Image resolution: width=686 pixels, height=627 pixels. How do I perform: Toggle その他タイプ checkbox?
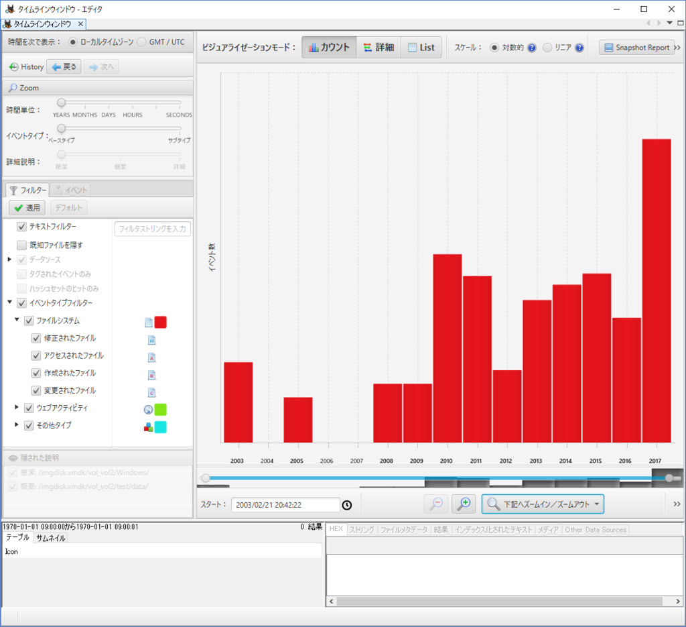pos(29,426)
